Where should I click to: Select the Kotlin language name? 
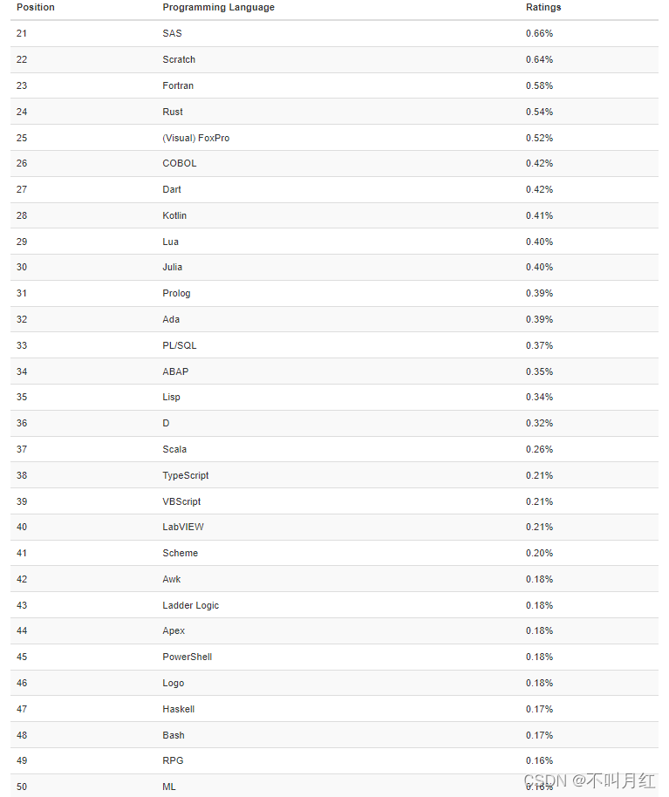(x=174, y=215)
